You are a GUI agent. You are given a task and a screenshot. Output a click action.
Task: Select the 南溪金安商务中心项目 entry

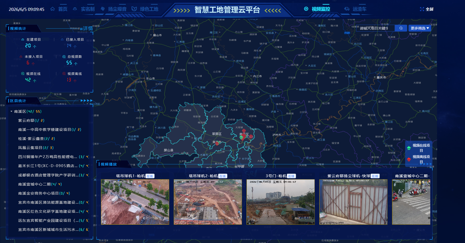tap(44, 193)
